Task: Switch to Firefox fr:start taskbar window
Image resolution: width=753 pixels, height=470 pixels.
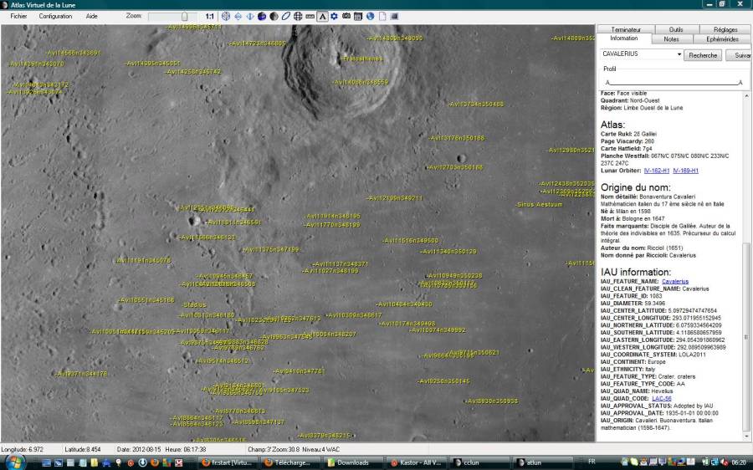Action: click(228, 462)
